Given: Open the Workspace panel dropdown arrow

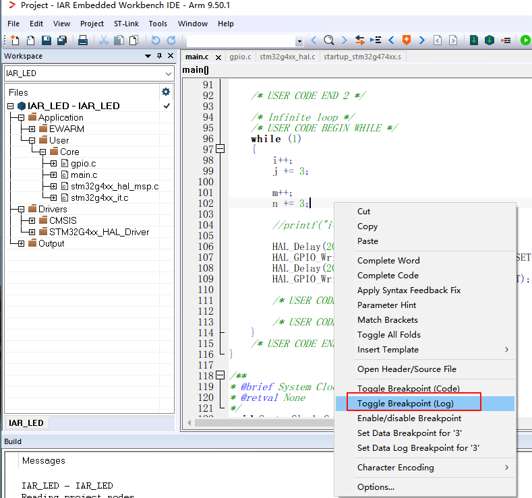Looking at the screenshot, I should (x=148, y=56).
